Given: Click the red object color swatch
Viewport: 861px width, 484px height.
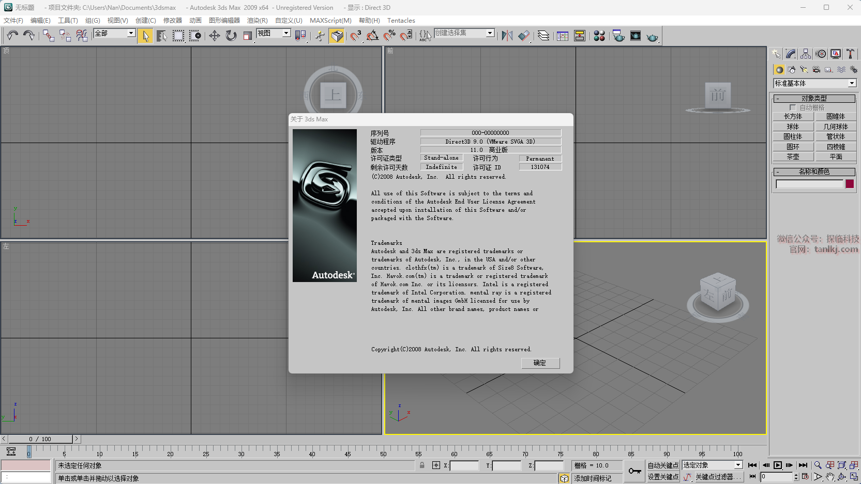Looking at the screenshot, I should click(x=850, y=184).
